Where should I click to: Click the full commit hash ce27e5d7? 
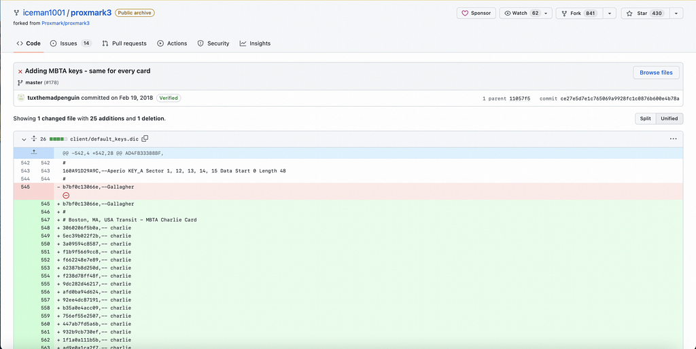tap(620, 98)
